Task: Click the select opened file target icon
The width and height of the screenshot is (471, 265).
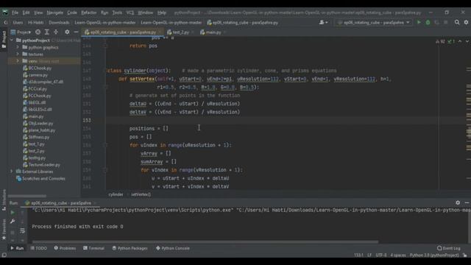Action: pos(38,32)
